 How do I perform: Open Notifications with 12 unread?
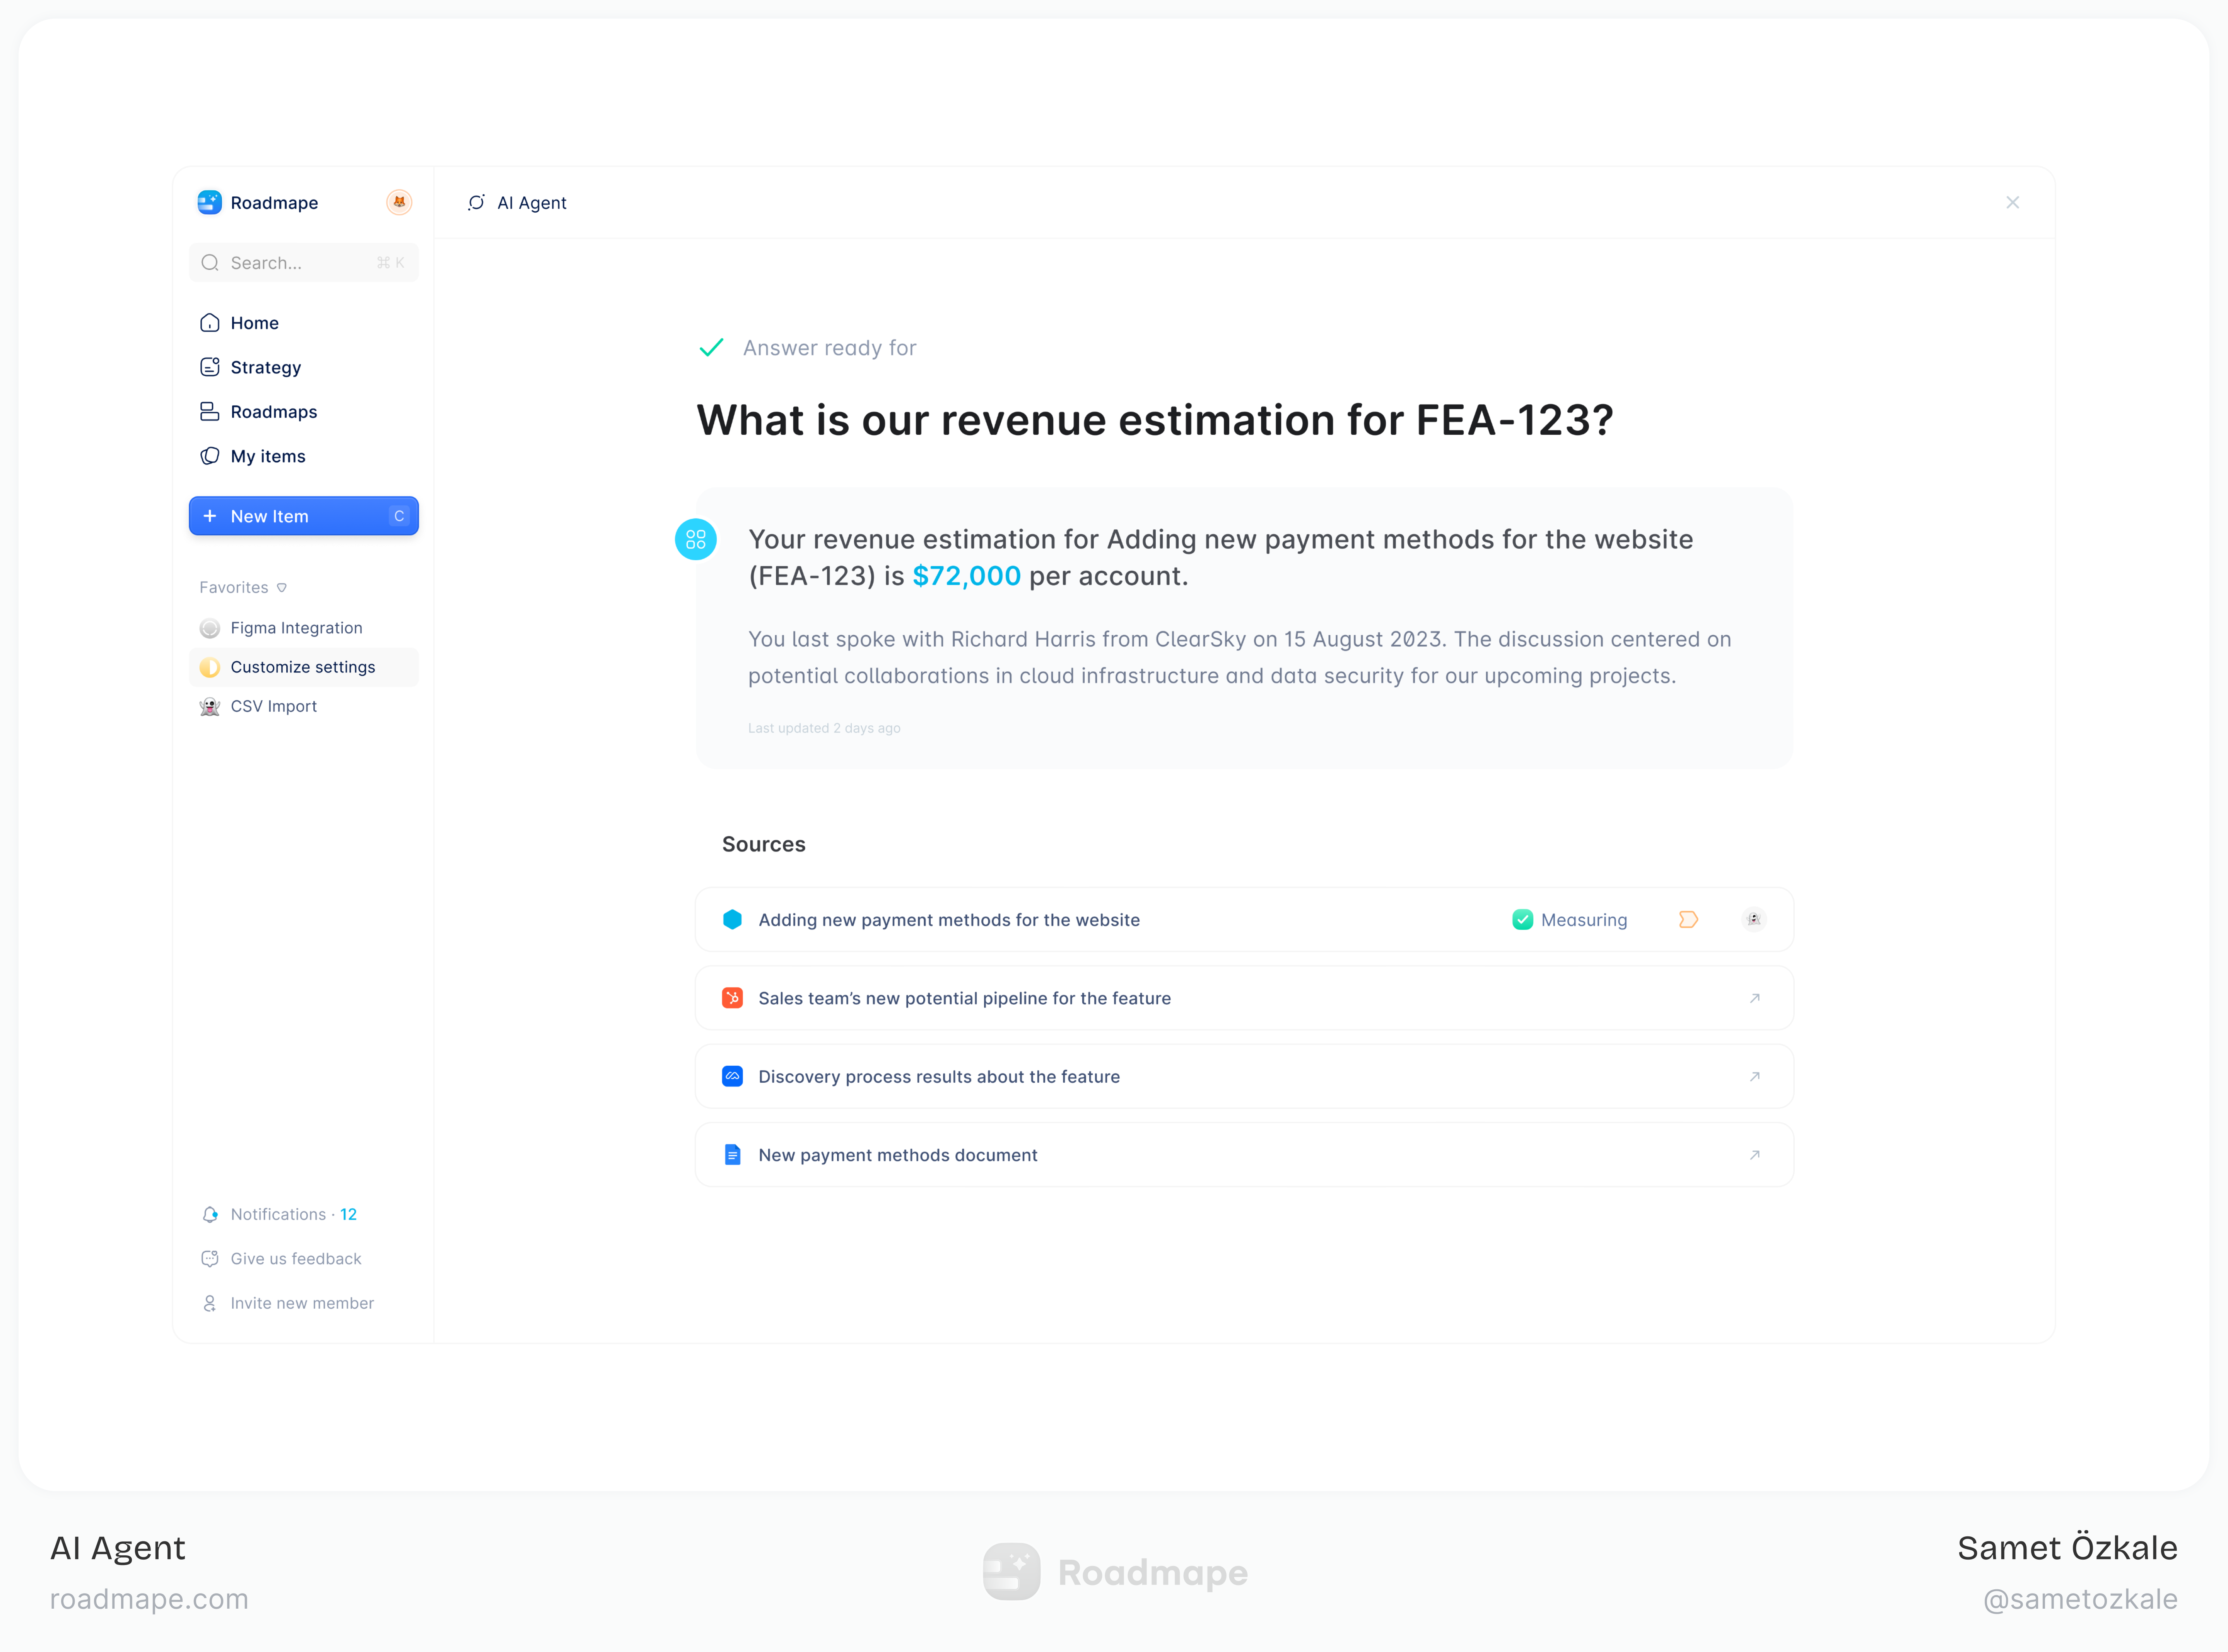tap(293, 1214)
